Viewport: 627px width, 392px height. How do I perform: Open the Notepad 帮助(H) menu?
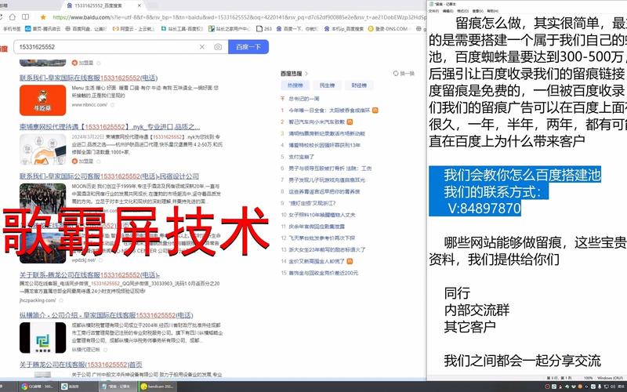tap(492, 11)
